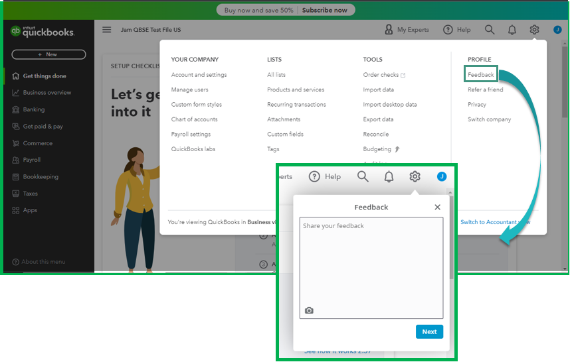Click Switch to Accountant view link

click(495, 222)
